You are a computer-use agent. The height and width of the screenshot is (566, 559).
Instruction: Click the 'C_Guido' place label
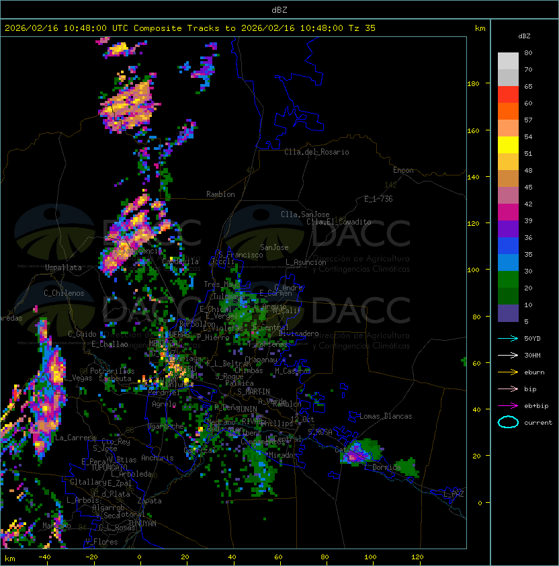(82, 334)
